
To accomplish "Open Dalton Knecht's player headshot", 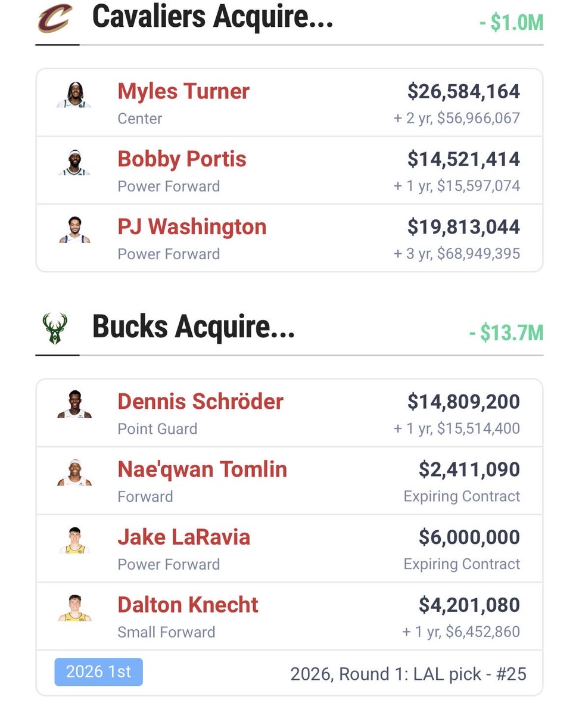I will (x=74, y=608).
